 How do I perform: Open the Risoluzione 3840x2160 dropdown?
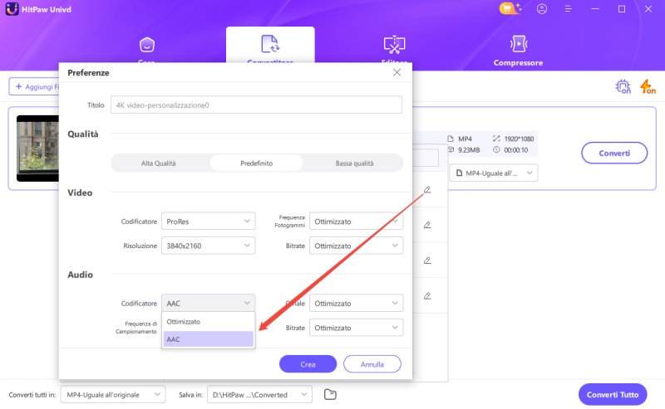coord(209,246)
